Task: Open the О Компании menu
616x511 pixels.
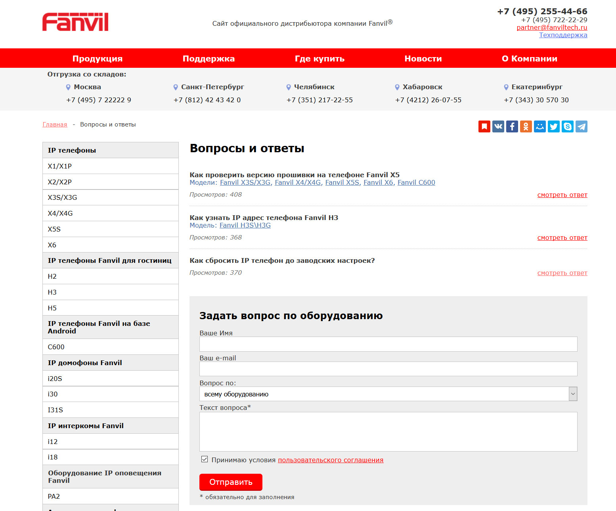Action: tap(530, 59)
